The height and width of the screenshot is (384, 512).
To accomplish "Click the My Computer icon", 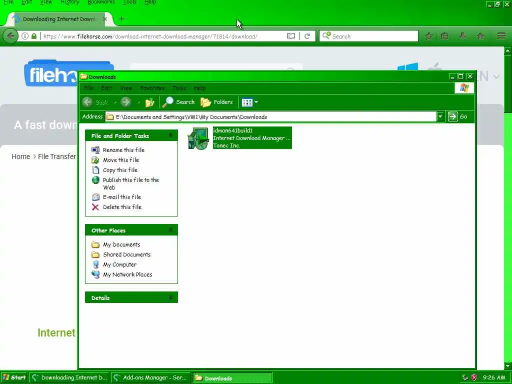I will (x=95, y=264).
